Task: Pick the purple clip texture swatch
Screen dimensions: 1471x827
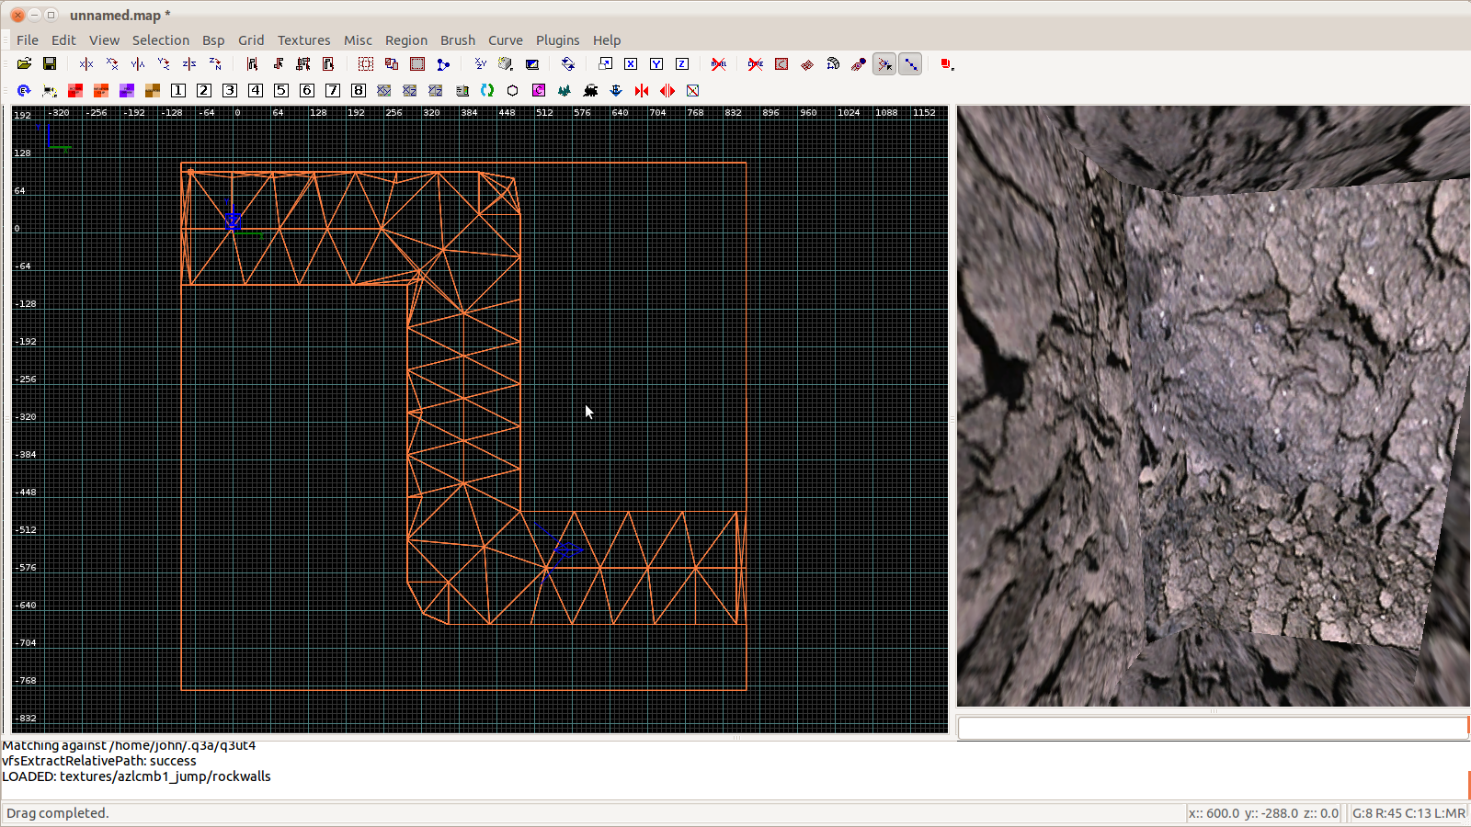Action: 127,90
